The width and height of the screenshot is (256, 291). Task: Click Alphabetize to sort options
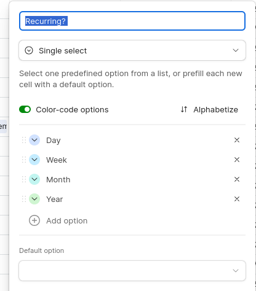[215, 110]
